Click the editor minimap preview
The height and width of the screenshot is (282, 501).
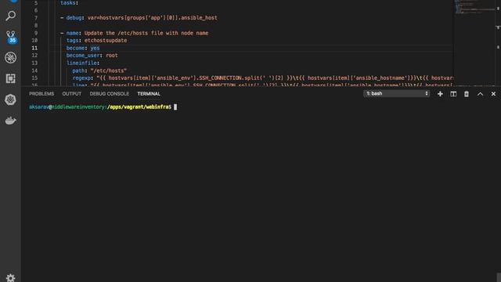[x=476, y=8]
